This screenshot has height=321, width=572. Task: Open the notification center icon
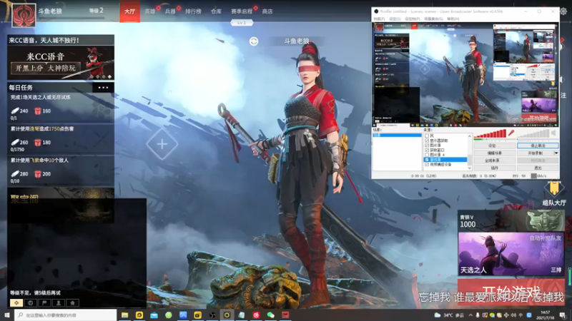[563, 315]
